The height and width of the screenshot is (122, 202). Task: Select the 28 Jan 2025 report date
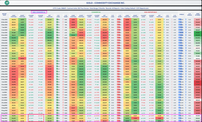click(5, 35)
